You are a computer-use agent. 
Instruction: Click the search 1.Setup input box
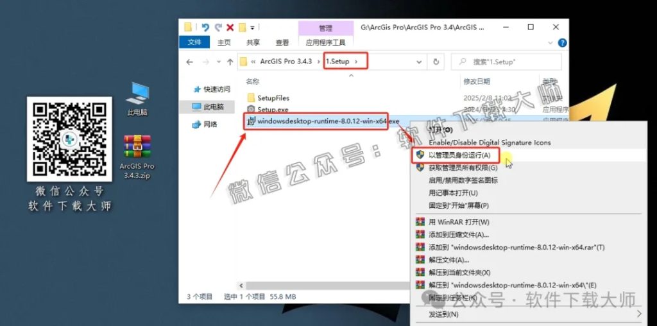pos(506,62)
